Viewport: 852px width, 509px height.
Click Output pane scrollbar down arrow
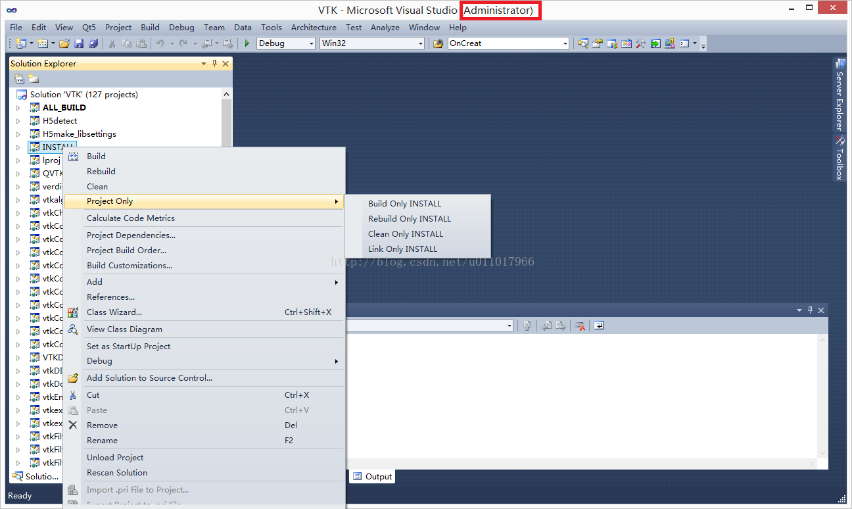pyautogui.click(x=822, y=453)
